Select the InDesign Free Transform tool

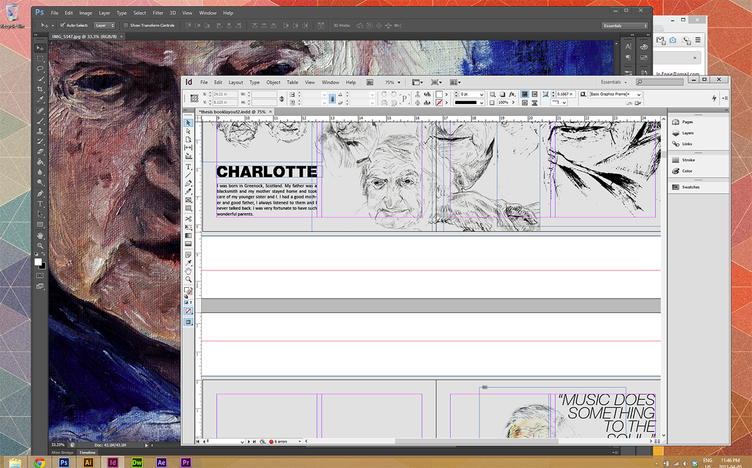click(x=189, y=227)
